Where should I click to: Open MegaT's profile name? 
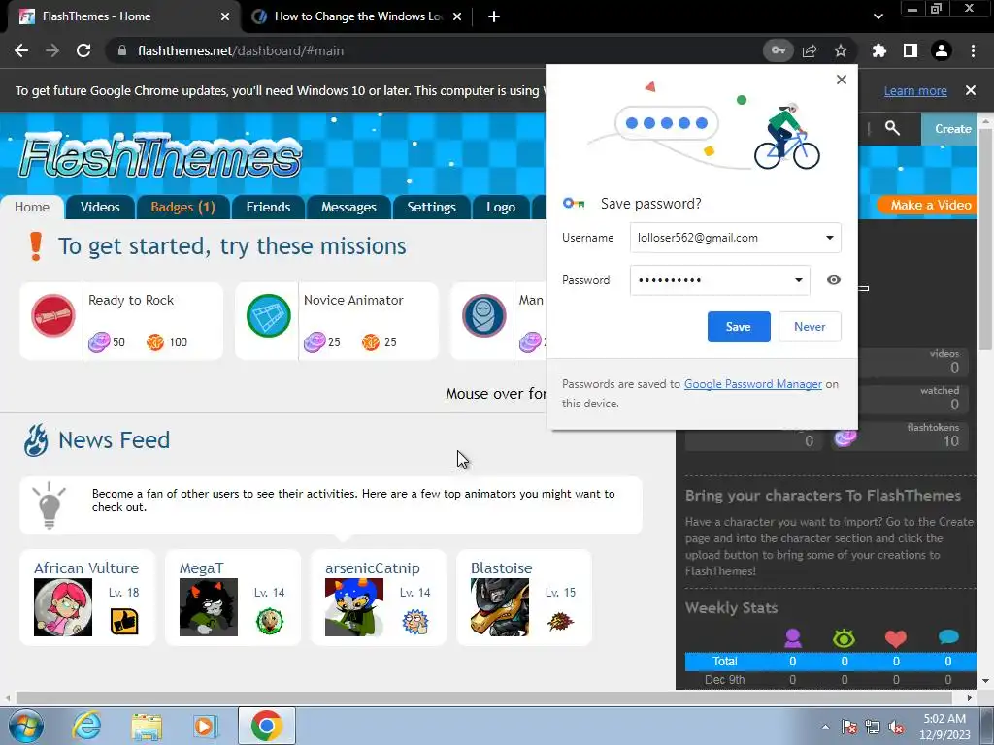[201, 568]
